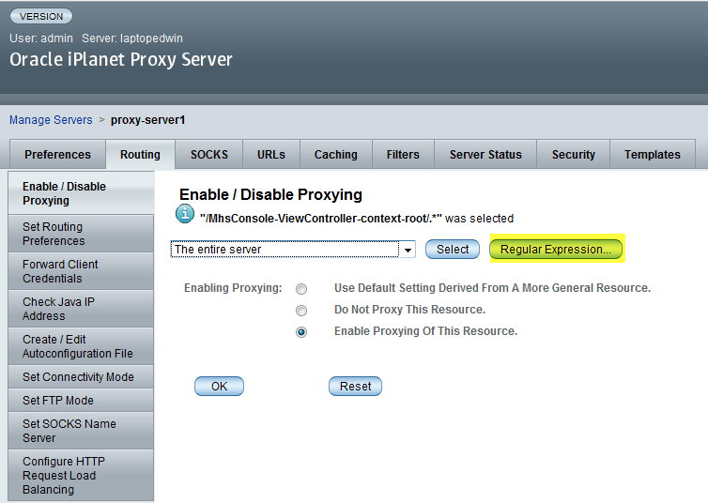Open Set SOCKS Name Server item
Image resolution: width=708 pixels, height=503 pixels.
click(81, 431)
